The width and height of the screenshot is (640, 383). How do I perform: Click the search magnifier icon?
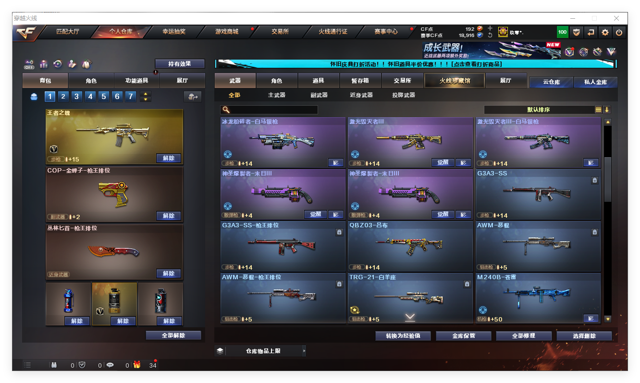pos(226,110)
